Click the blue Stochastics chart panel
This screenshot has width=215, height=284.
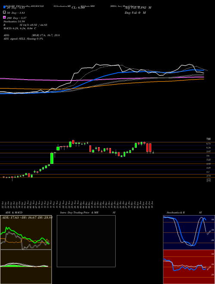tap(189, 232)
